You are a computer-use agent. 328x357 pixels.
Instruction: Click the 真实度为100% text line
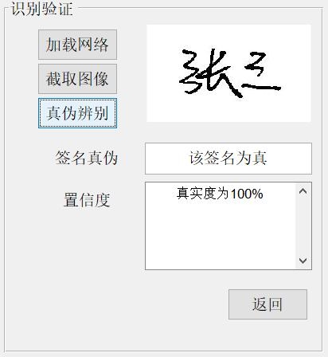220,194
